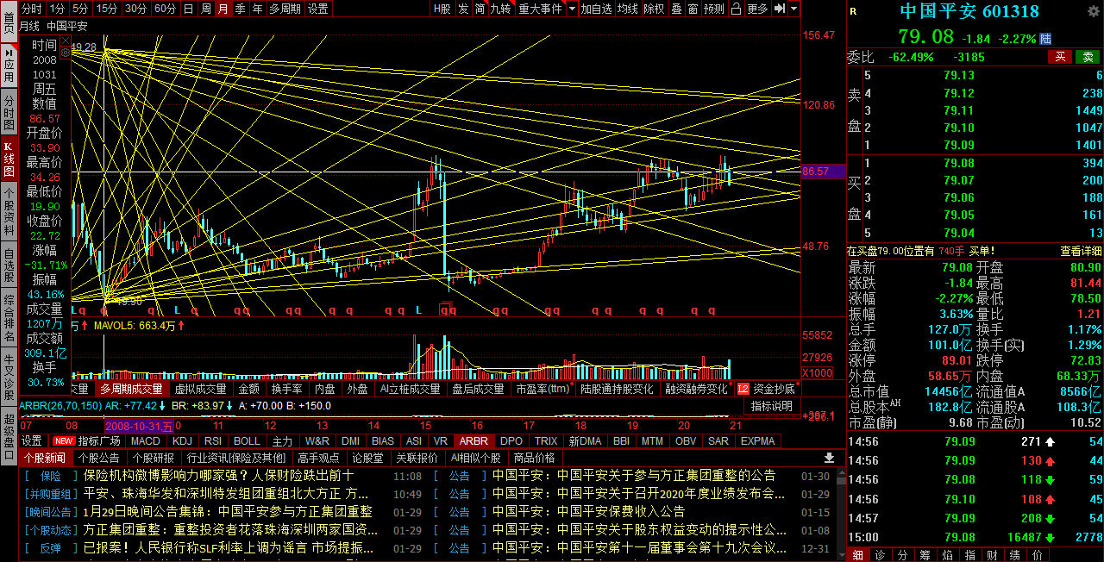
Task: Switch chart to 分时 period
Action: tap(31, 9)
